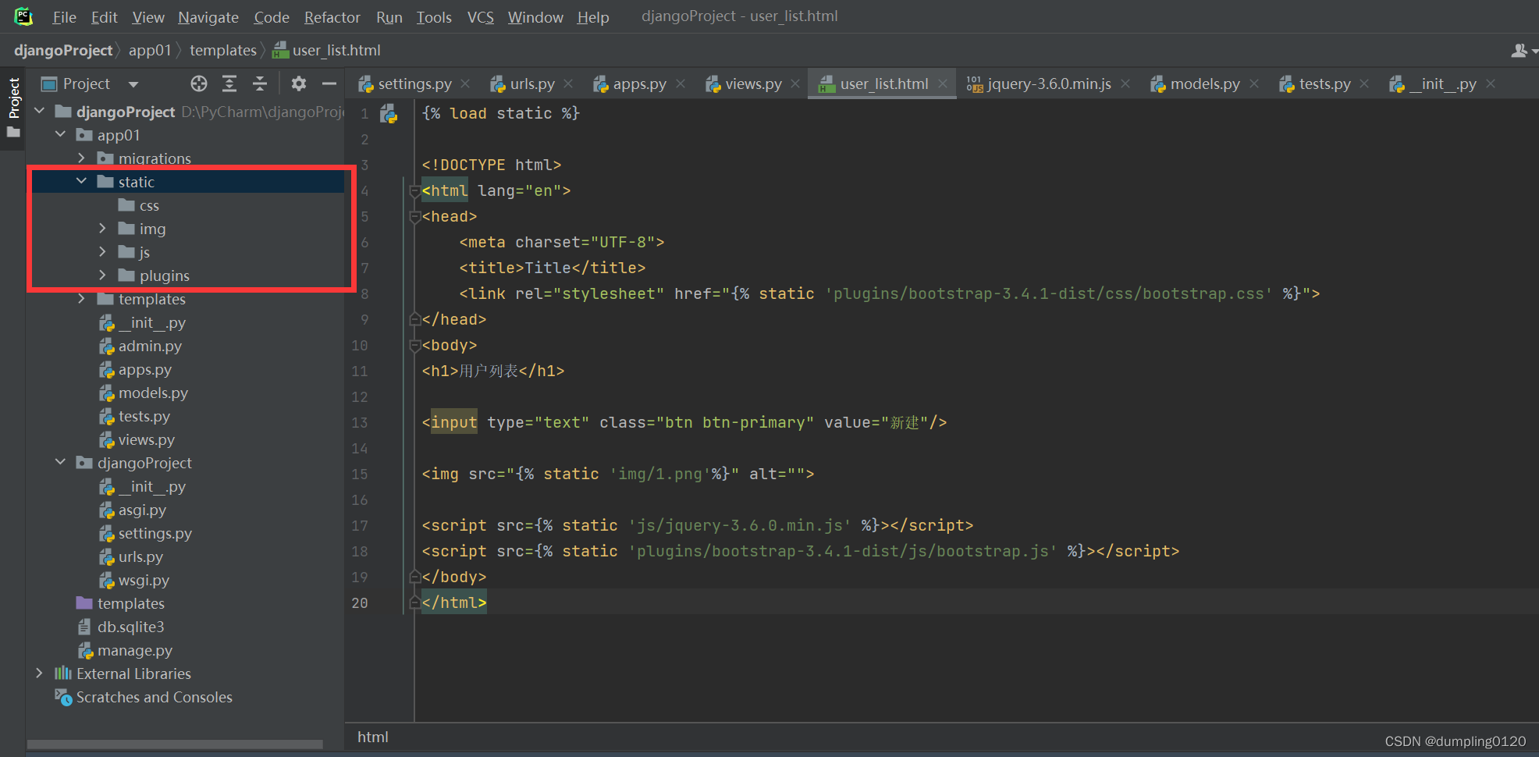Hide the Project panel with minus icon
The image size is (1539, 757).
point(329,84)
